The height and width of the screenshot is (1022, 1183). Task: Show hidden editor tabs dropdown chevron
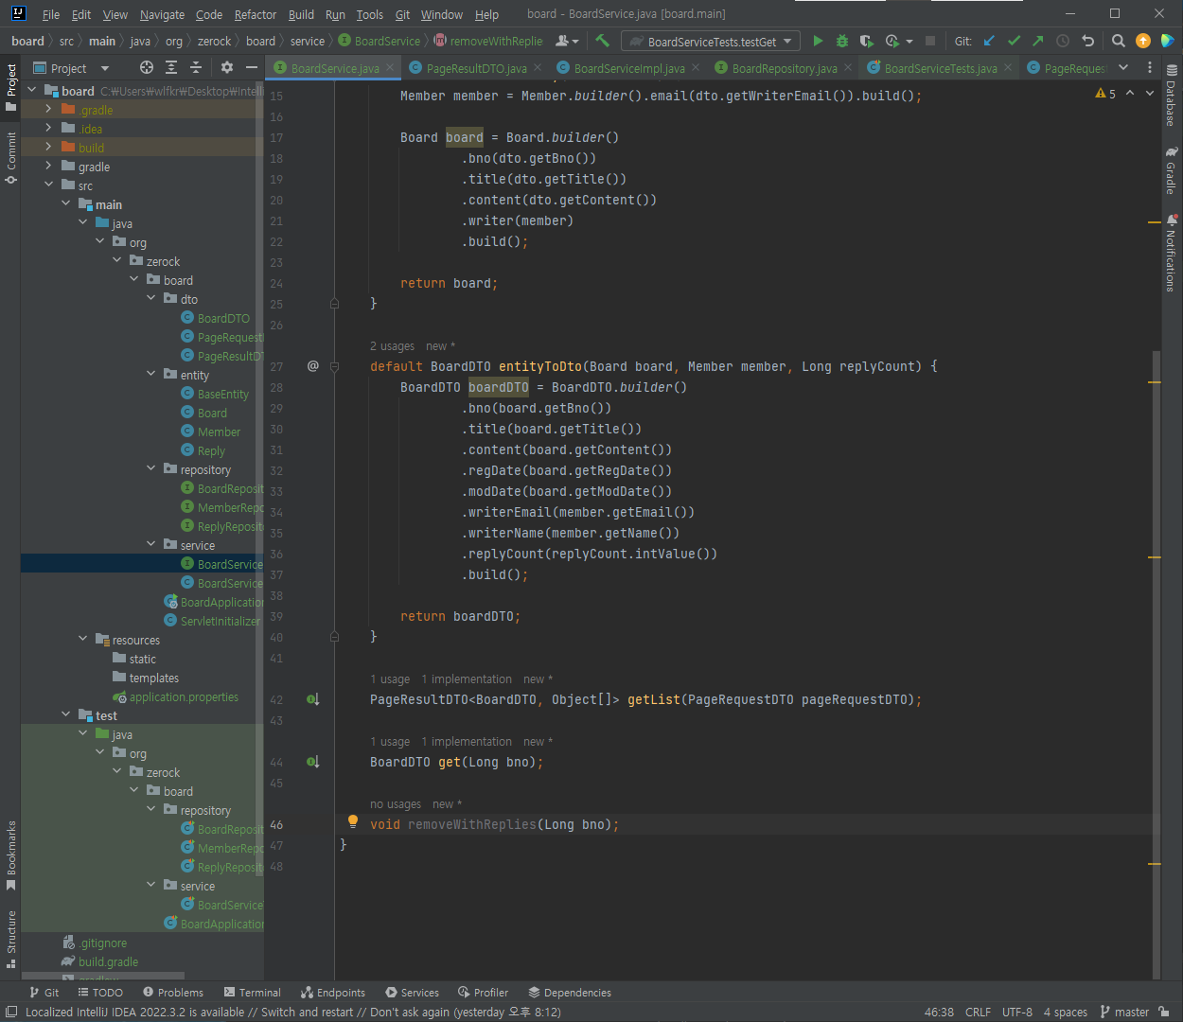1123,67
